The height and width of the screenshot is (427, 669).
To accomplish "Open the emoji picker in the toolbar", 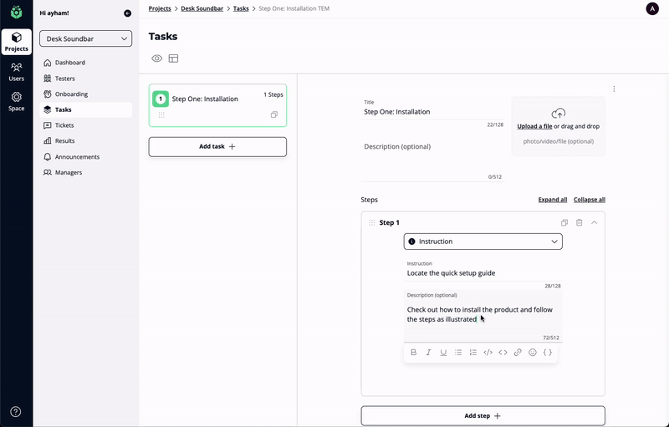I will (x=533, y=353).
